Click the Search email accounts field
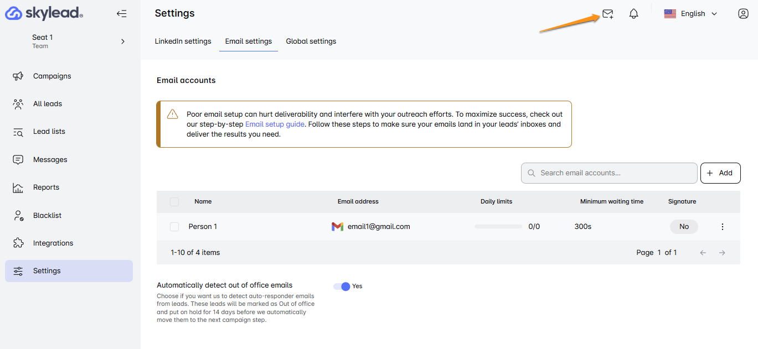Viewport: 758px width, 349px height. coord(609,173)
